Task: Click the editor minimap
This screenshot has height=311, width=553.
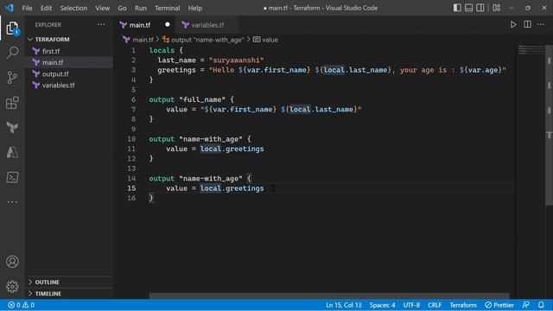Action: pyautogui.click(x=531, y=50)
